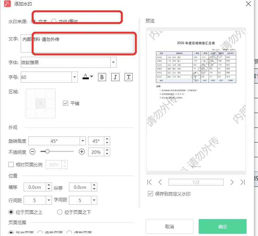Screen dimensions: 258x236
Task: Click the document preview thumbnail
Action: [x=196, y=101]
